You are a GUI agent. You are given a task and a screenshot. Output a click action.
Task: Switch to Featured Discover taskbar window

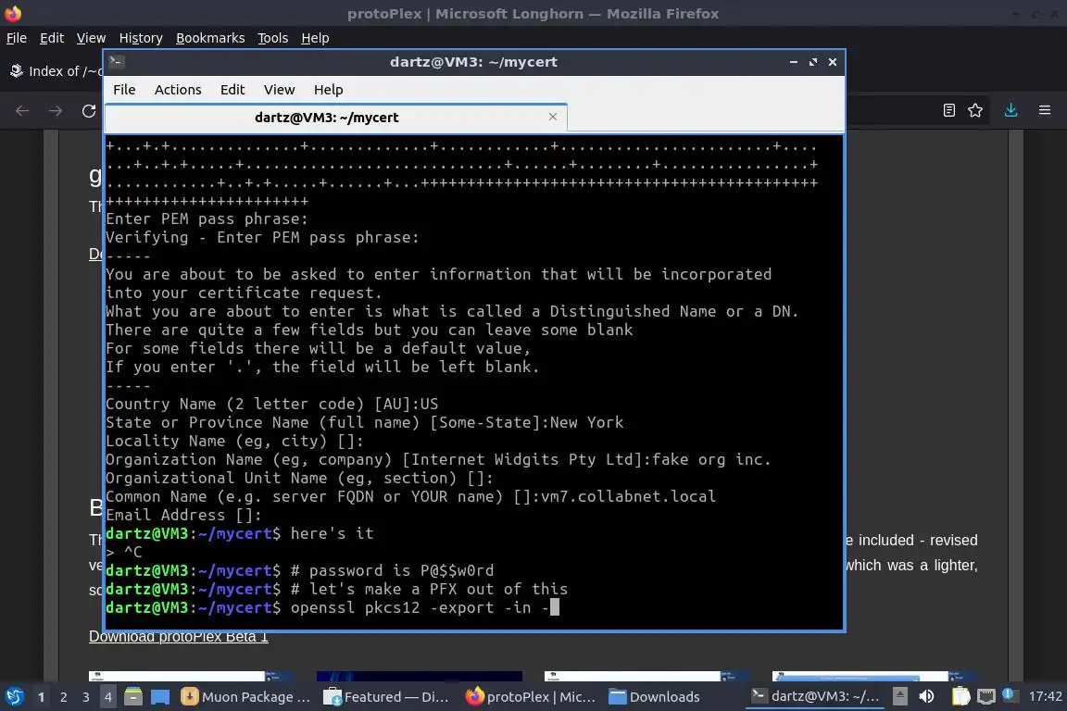coord(386,697)
